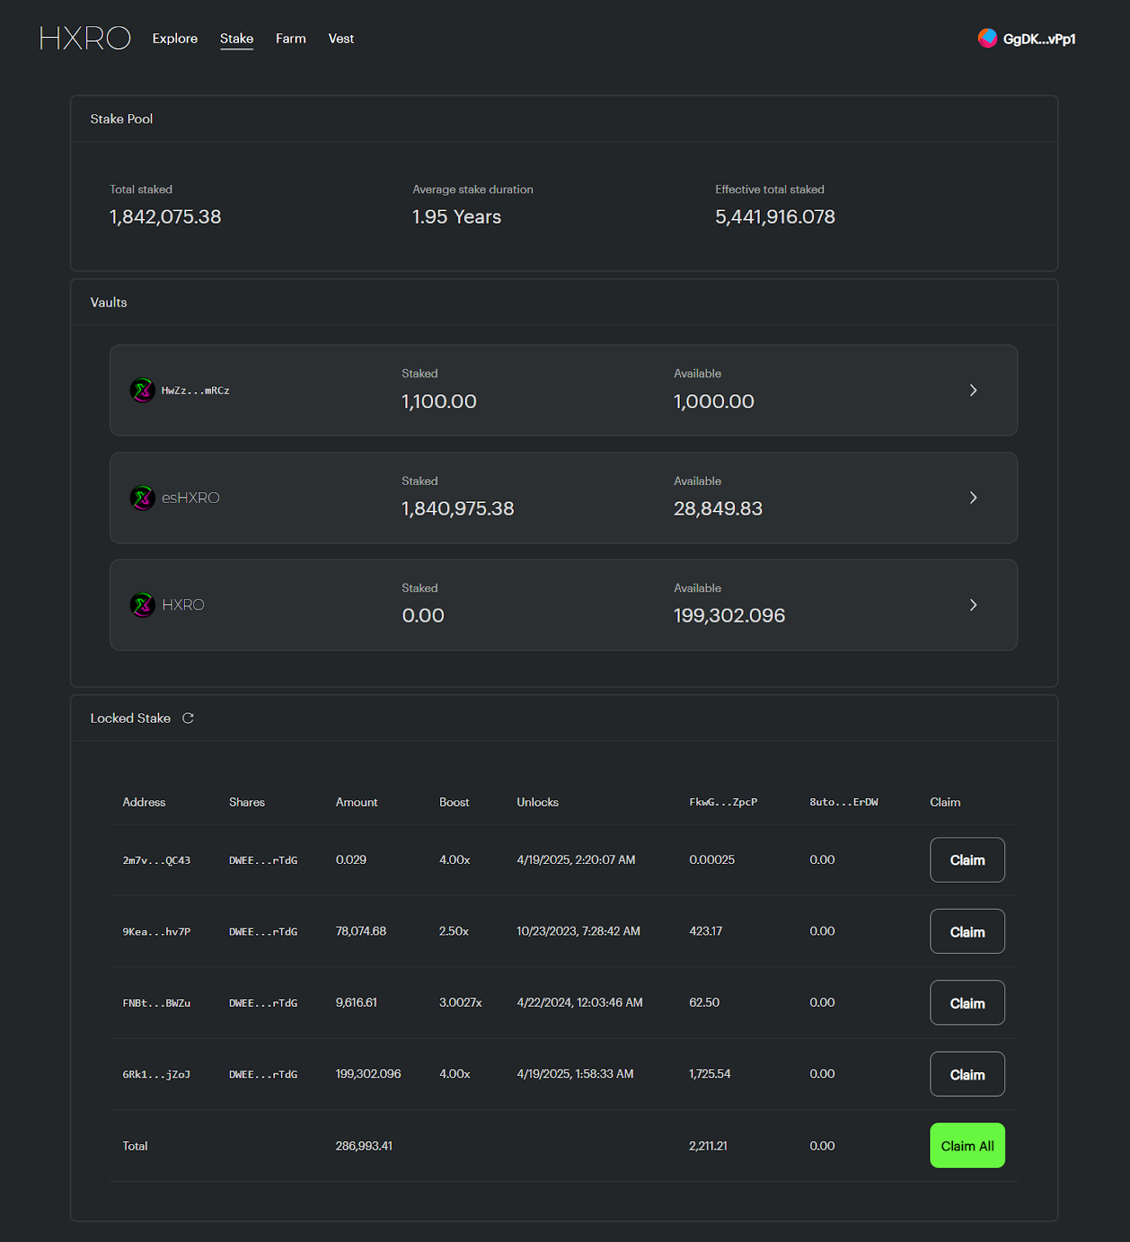
Task: Claim rewards for 9Kea...hv7P stake
Action: point(967,931)
